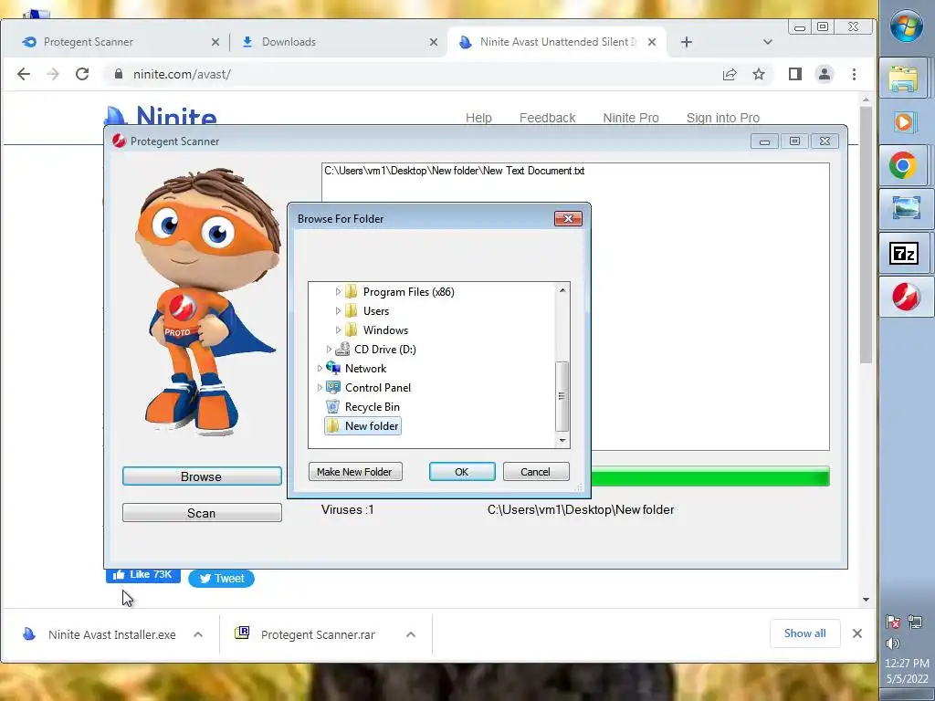935x701 pixels.
Task: Select Program Files (x86) in folder tree
Action: coord(408,291)
